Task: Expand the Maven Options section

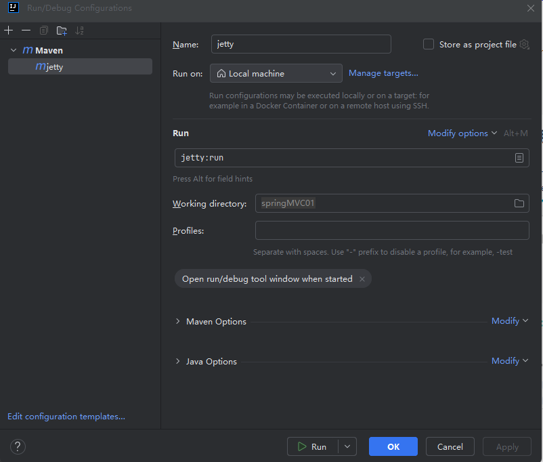Action: tap(177, 321)
